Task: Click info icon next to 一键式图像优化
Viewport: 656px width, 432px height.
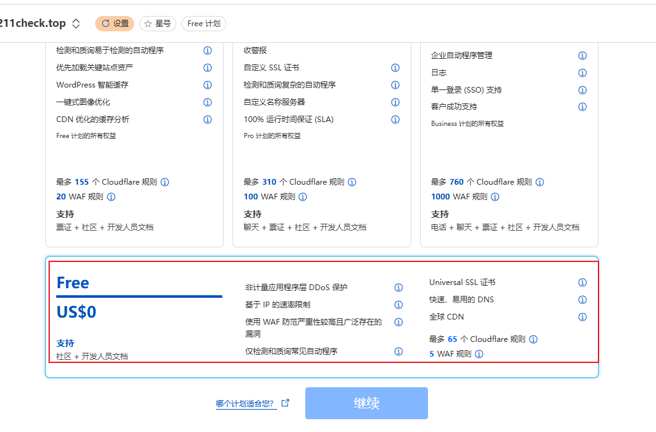Action: [208, 102]
